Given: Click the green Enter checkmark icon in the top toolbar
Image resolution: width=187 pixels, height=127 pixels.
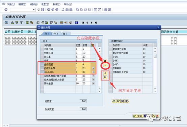Looking at the screenshot, I should (x=6, y=9).
